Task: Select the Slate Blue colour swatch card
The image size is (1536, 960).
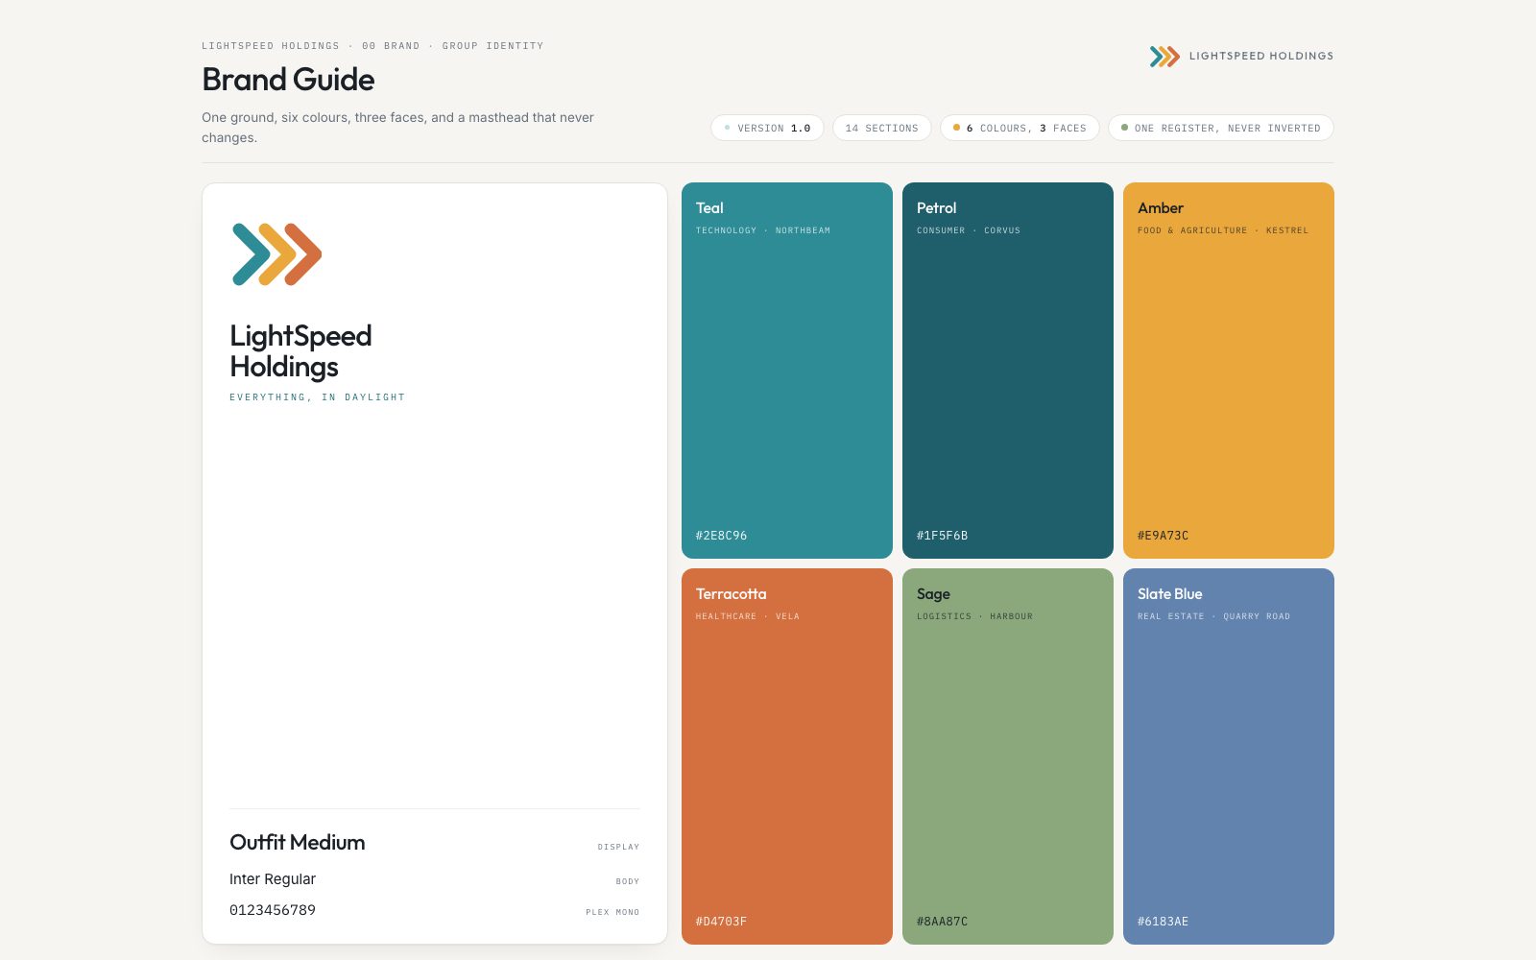Action: tap(1229, 756)
